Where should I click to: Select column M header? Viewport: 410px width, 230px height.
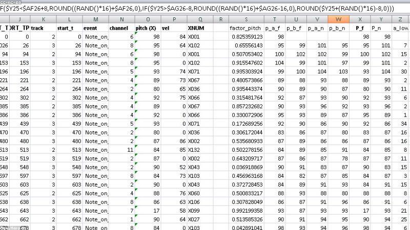coord(96,19)
